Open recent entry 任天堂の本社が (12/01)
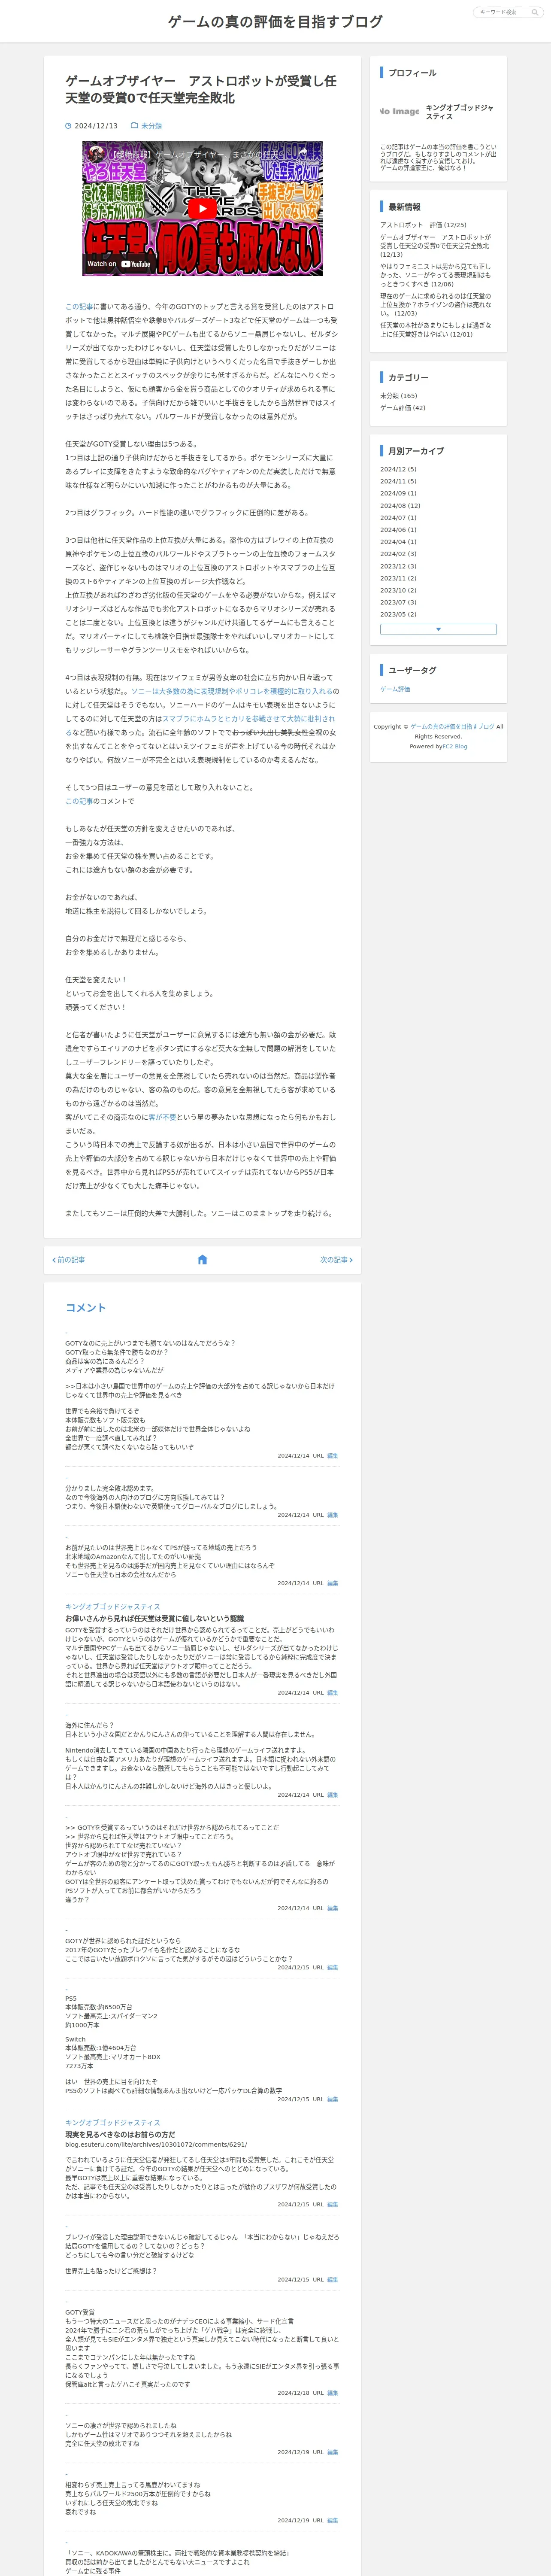The width and height of the screenshot is (551, 2576). 436,330
